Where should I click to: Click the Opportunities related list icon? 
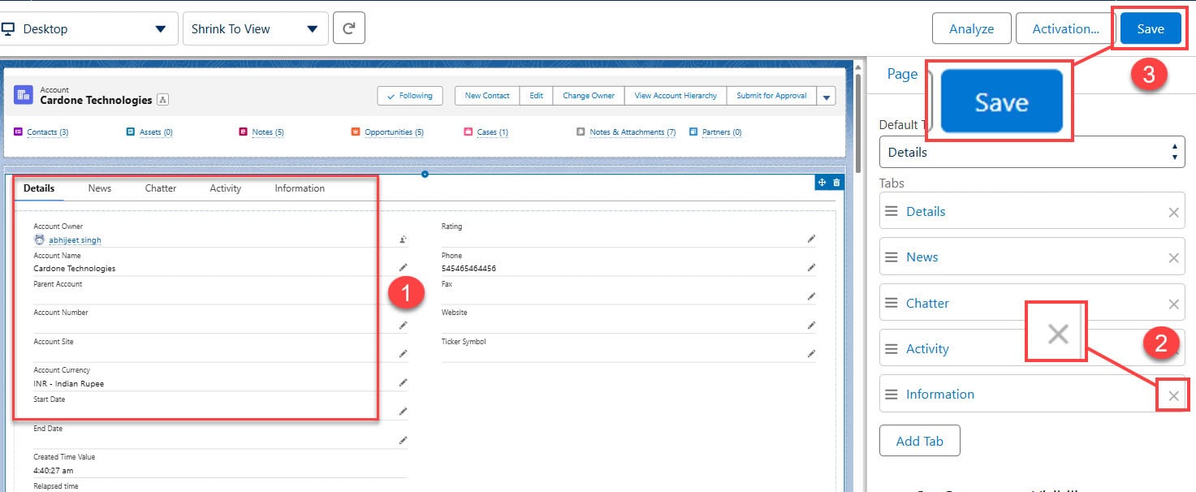[356, 132]
